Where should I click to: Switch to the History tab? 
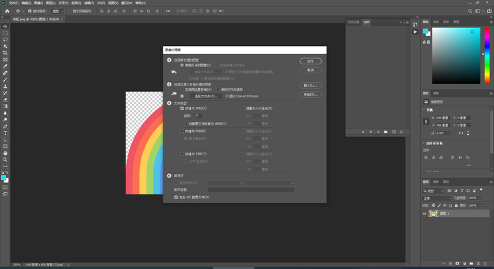tap(353, 23)
